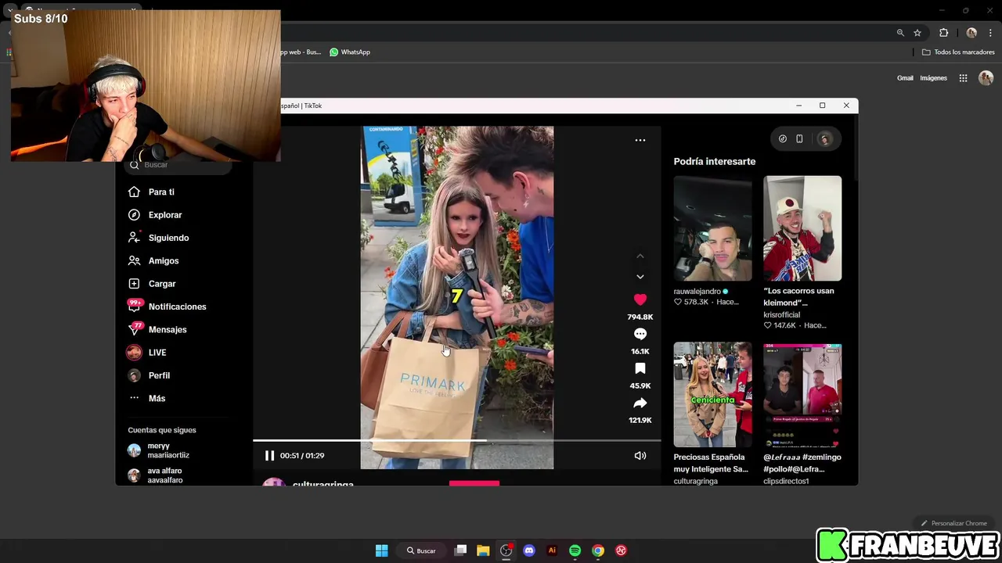Open the Google apps grid
Screen dimensions: 1002x563
pyautogui.click(x=963, y=78)
